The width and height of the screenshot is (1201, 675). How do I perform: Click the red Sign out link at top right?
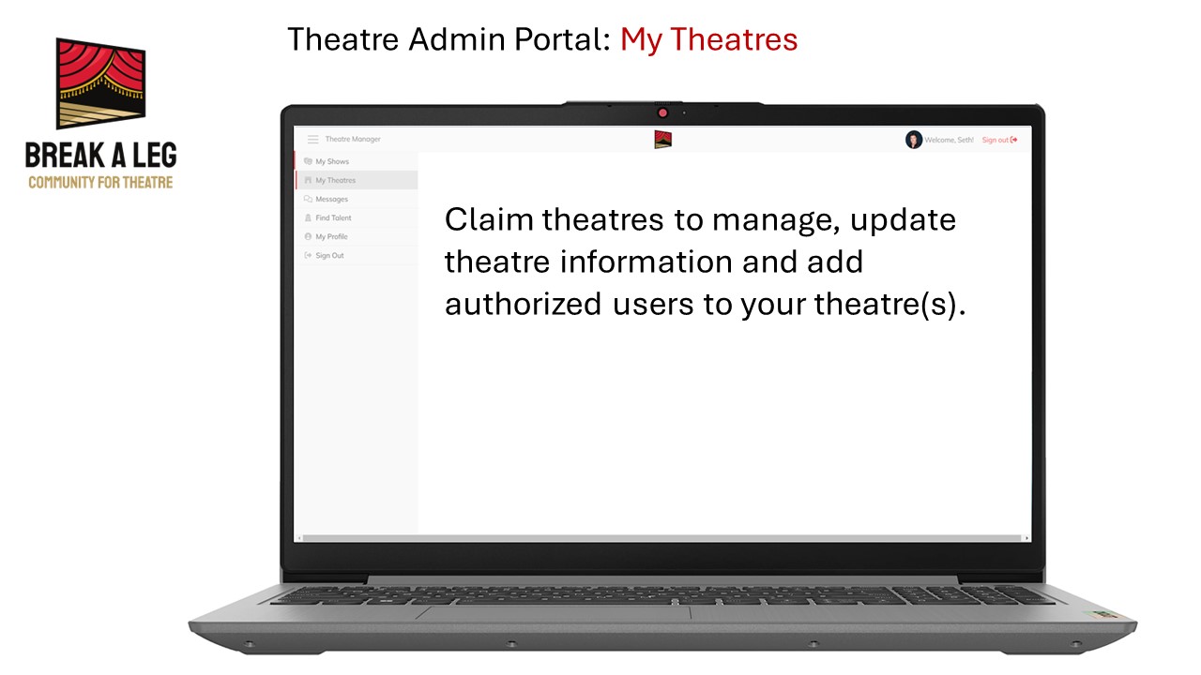[1000, 140]
